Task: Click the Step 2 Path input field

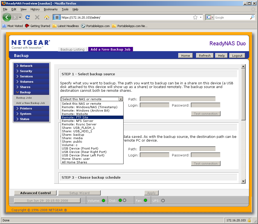Action: coord(177,149)
